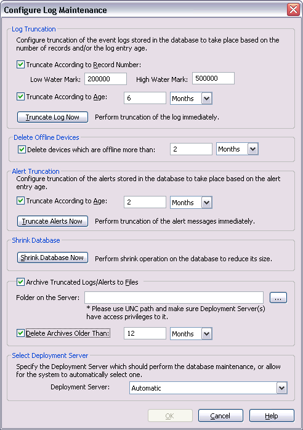This screenshot has height=430, width=303.
Task: Click the Truncate Log Now button
Action: (x=52, y=117)
